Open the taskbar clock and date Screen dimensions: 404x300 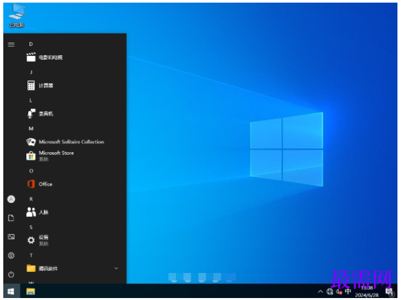367,291
